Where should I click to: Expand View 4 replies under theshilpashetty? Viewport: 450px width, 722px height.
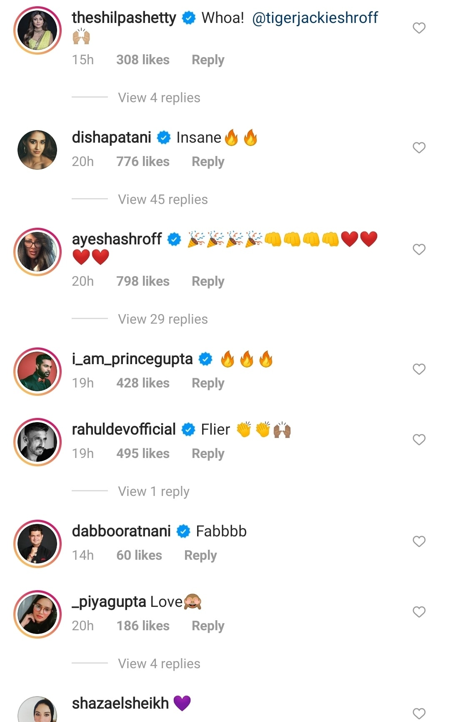159,98
